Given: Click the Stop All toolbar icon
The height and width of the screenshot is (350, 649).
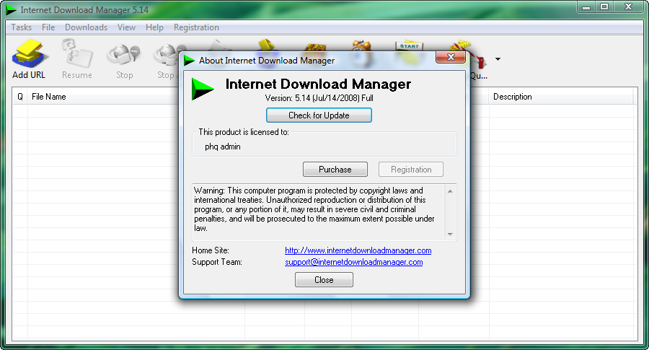Looking at the screenshot, I should [x=167, y=58].
